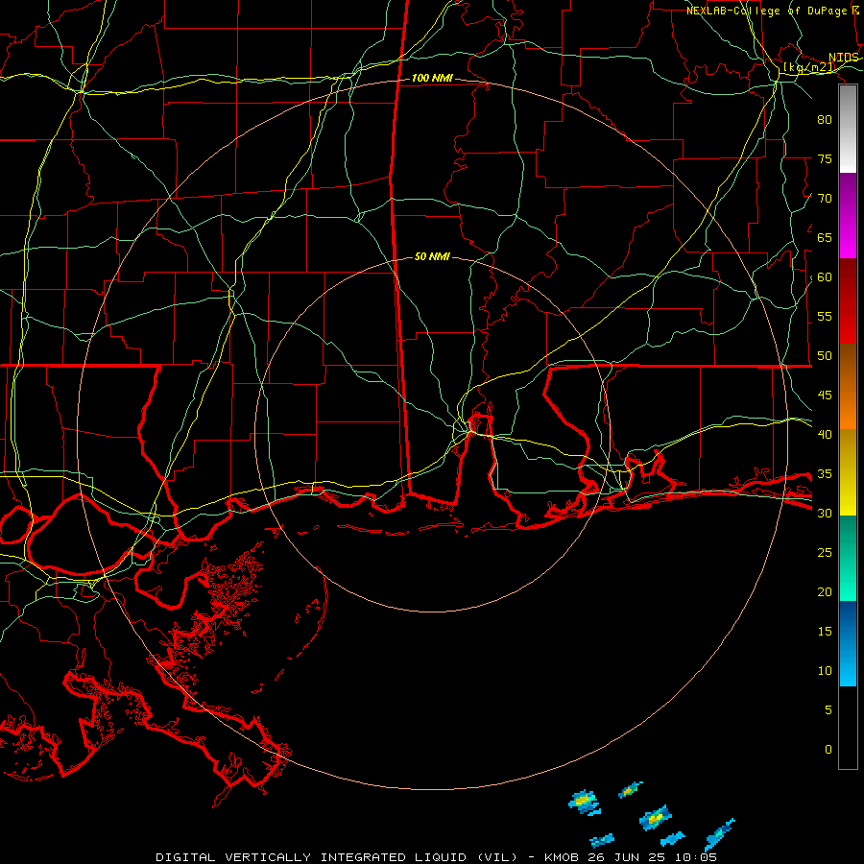864x864 pixels.
Task: Click the 50 value on the VIL scale
Action: [825, 356]
